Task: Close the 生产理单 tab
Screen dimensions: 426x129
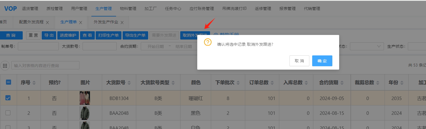Action: point(81,22)
